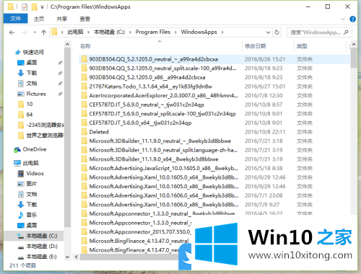
Task: Click WindowsApps in the address breadcrumb
Action: [199, 32]
